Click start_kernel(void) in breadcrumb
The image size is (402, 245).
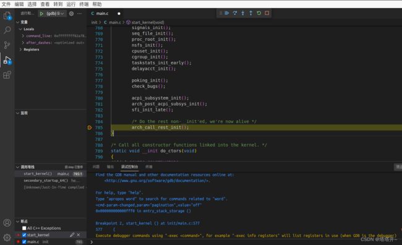click(148, 22)
